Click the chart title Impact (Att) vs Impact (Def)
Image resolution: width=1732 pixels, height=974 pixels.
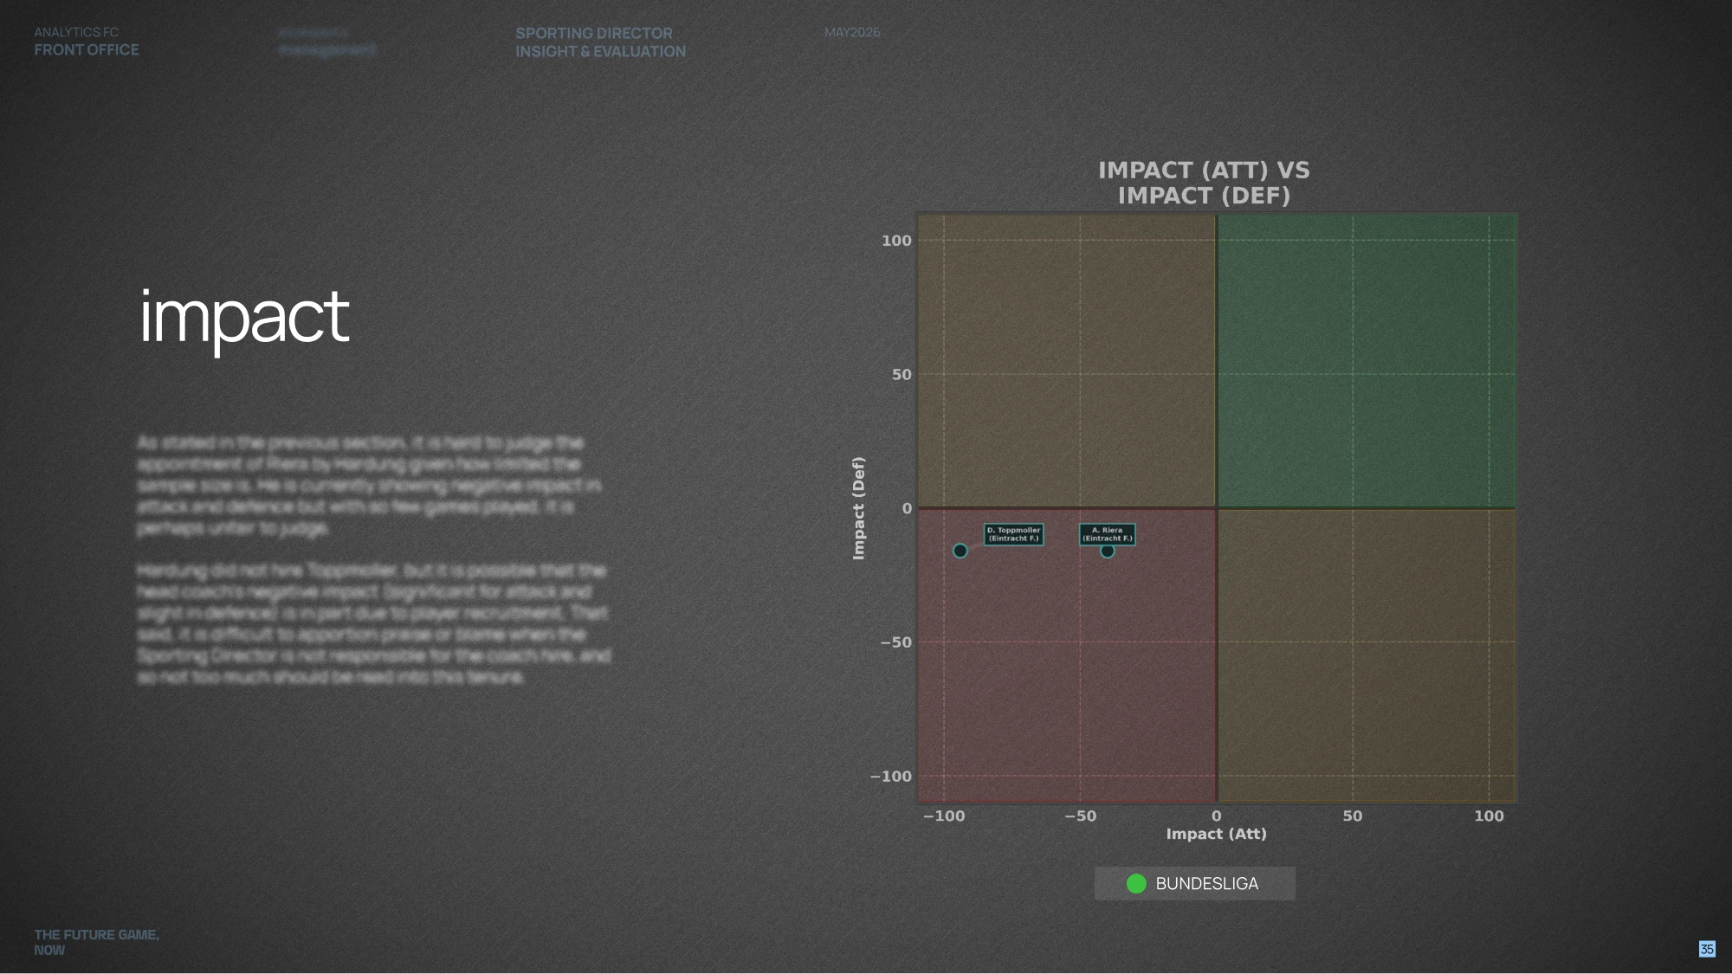coord(1204,183)
